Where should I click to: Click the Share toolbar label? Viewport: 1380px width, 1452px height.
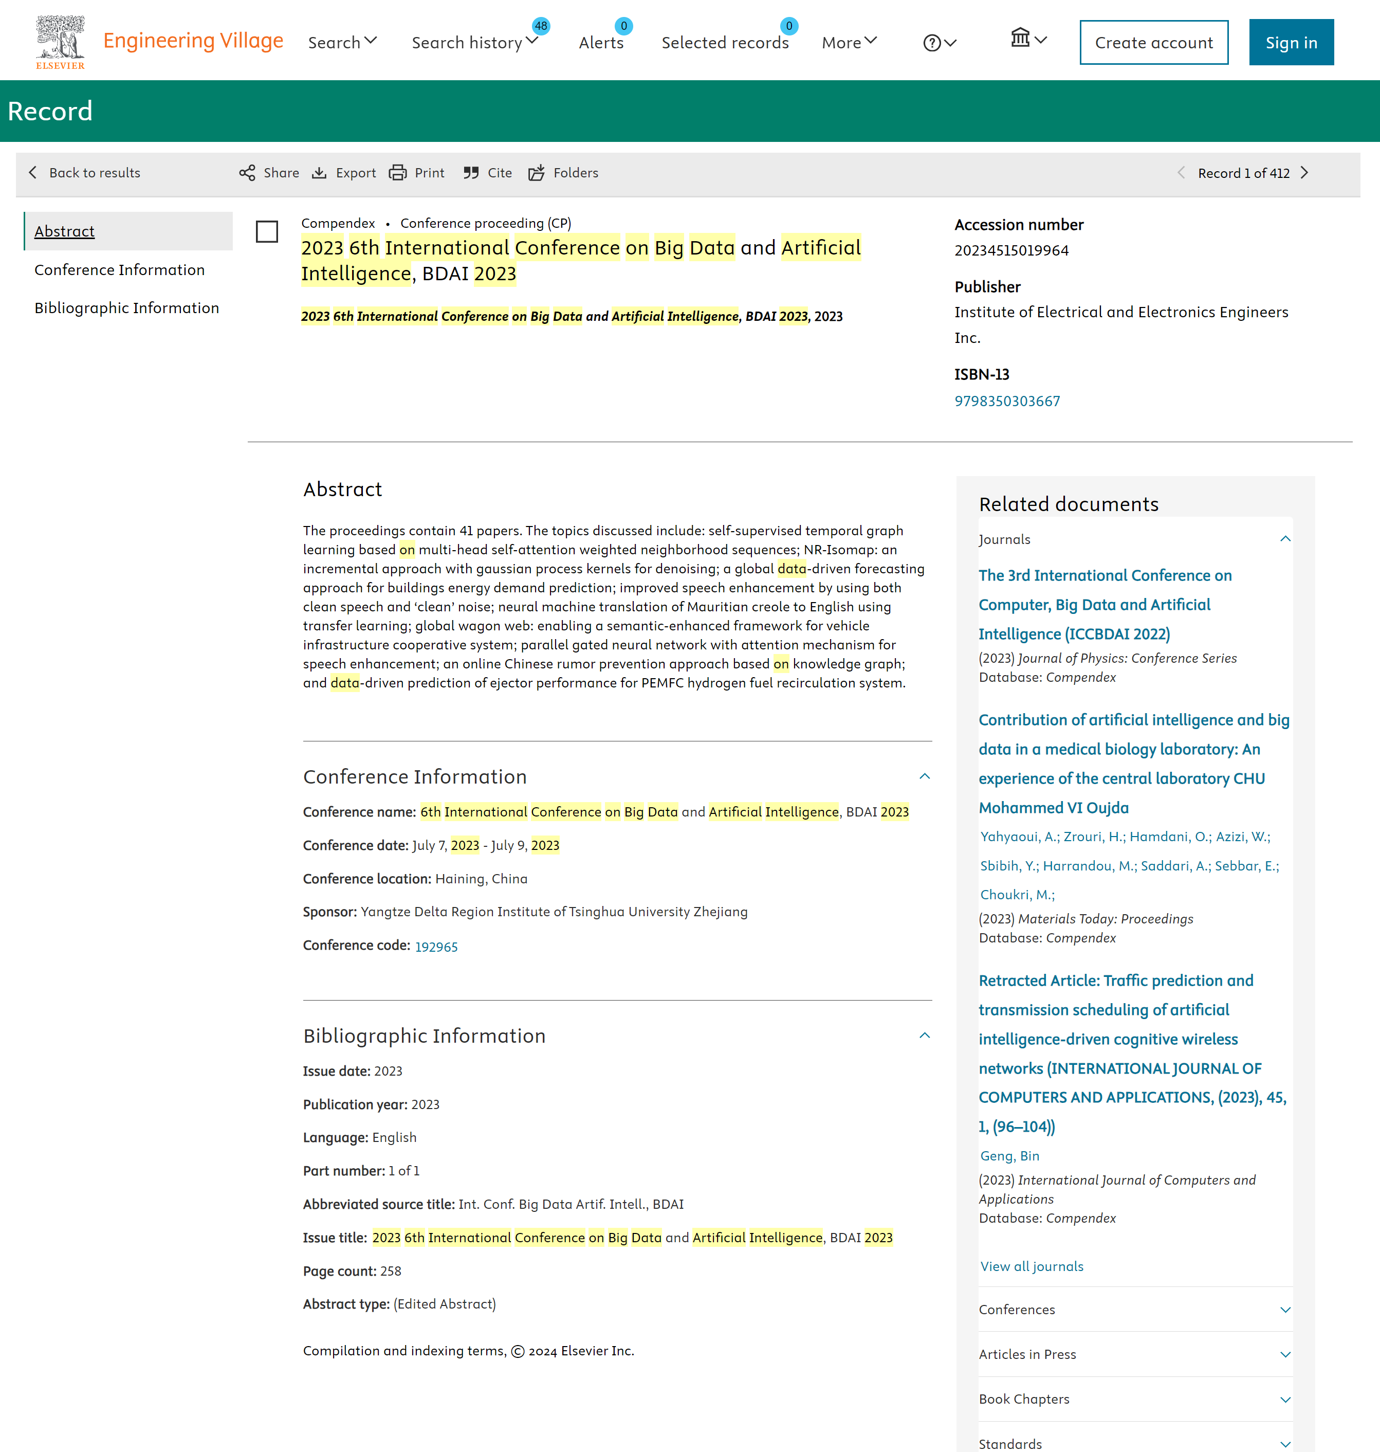(281, 173)
